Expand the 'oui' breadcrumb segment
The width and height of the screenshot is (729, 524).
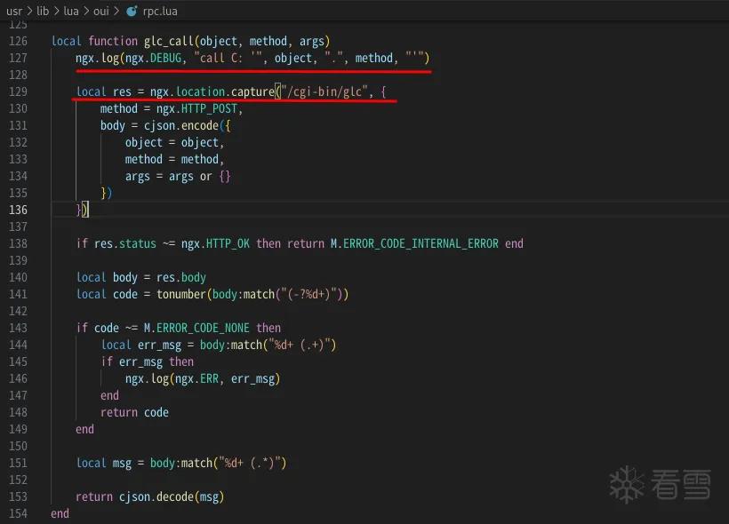[101, 12]
